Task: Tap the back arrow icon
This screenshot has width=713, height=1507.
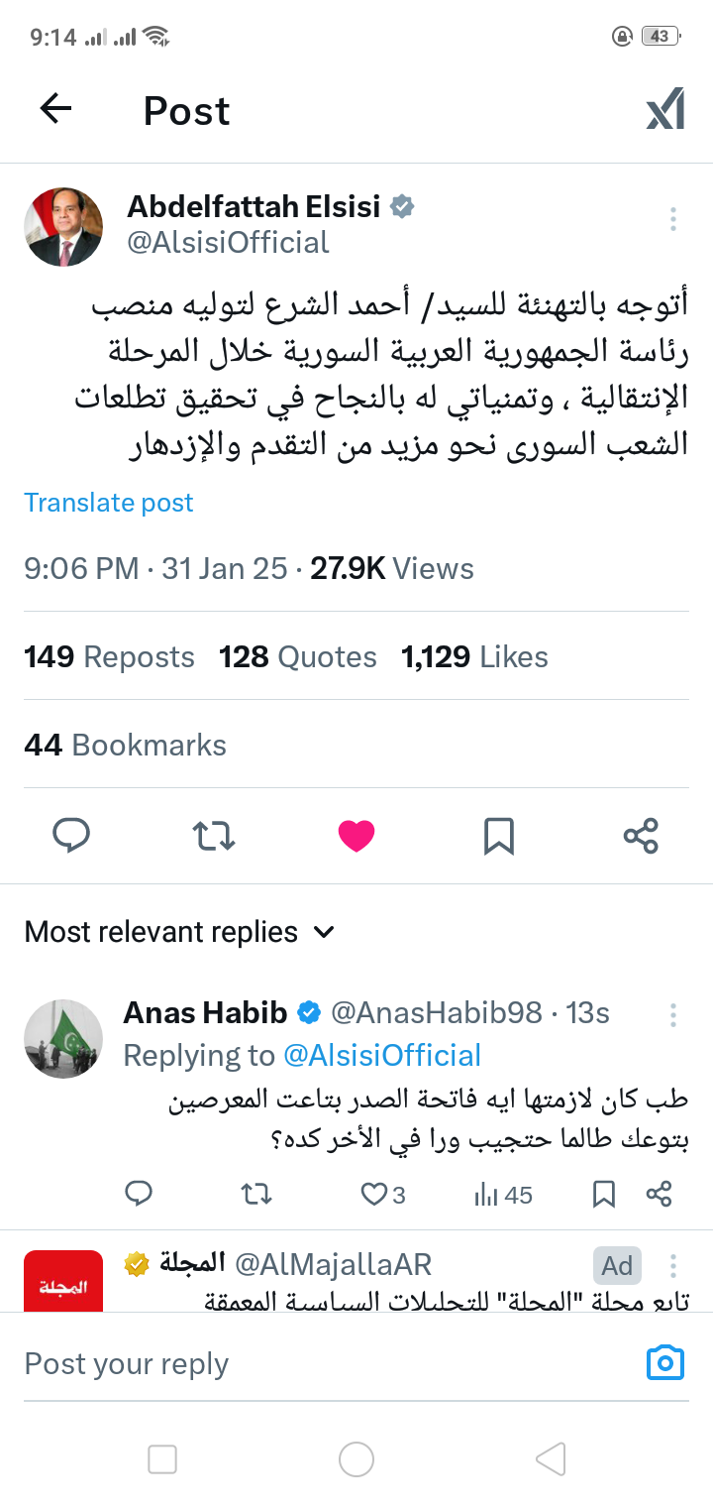Action: point(56,109)
